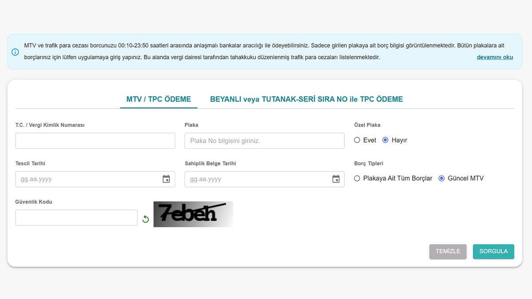The width and height of the screenshot is (532, 299).
Task: Select Hayır for Özel Plaka
Action: click(385, 140)
